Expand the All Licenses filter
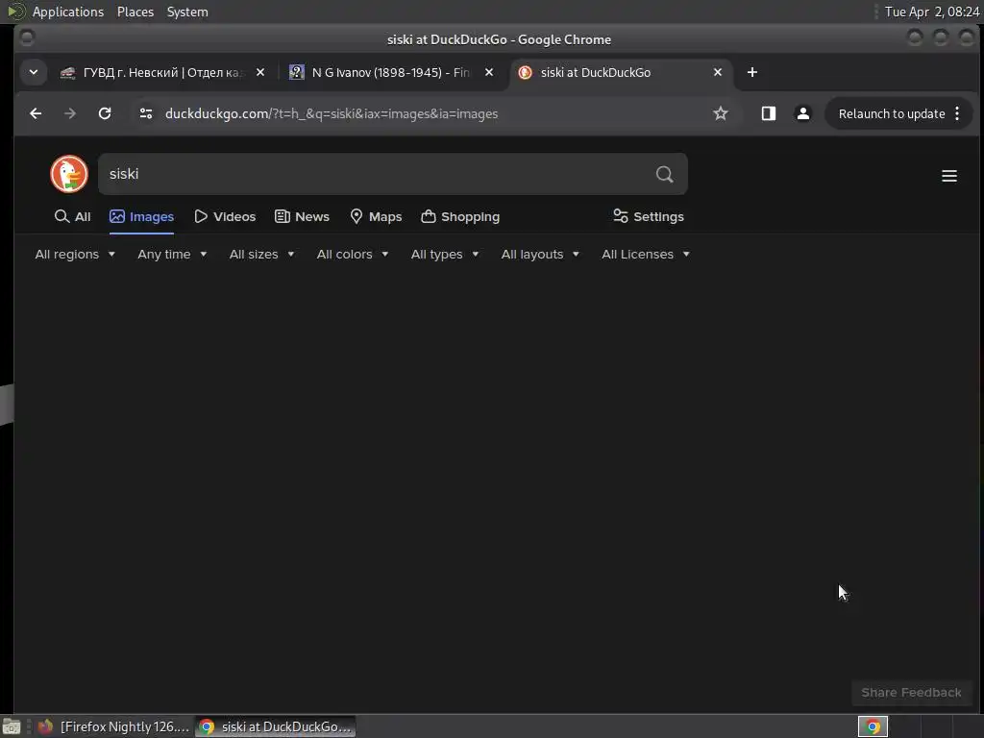Image resolution: width=984 pixels, height=738 pixels. (x=646, y=254)
